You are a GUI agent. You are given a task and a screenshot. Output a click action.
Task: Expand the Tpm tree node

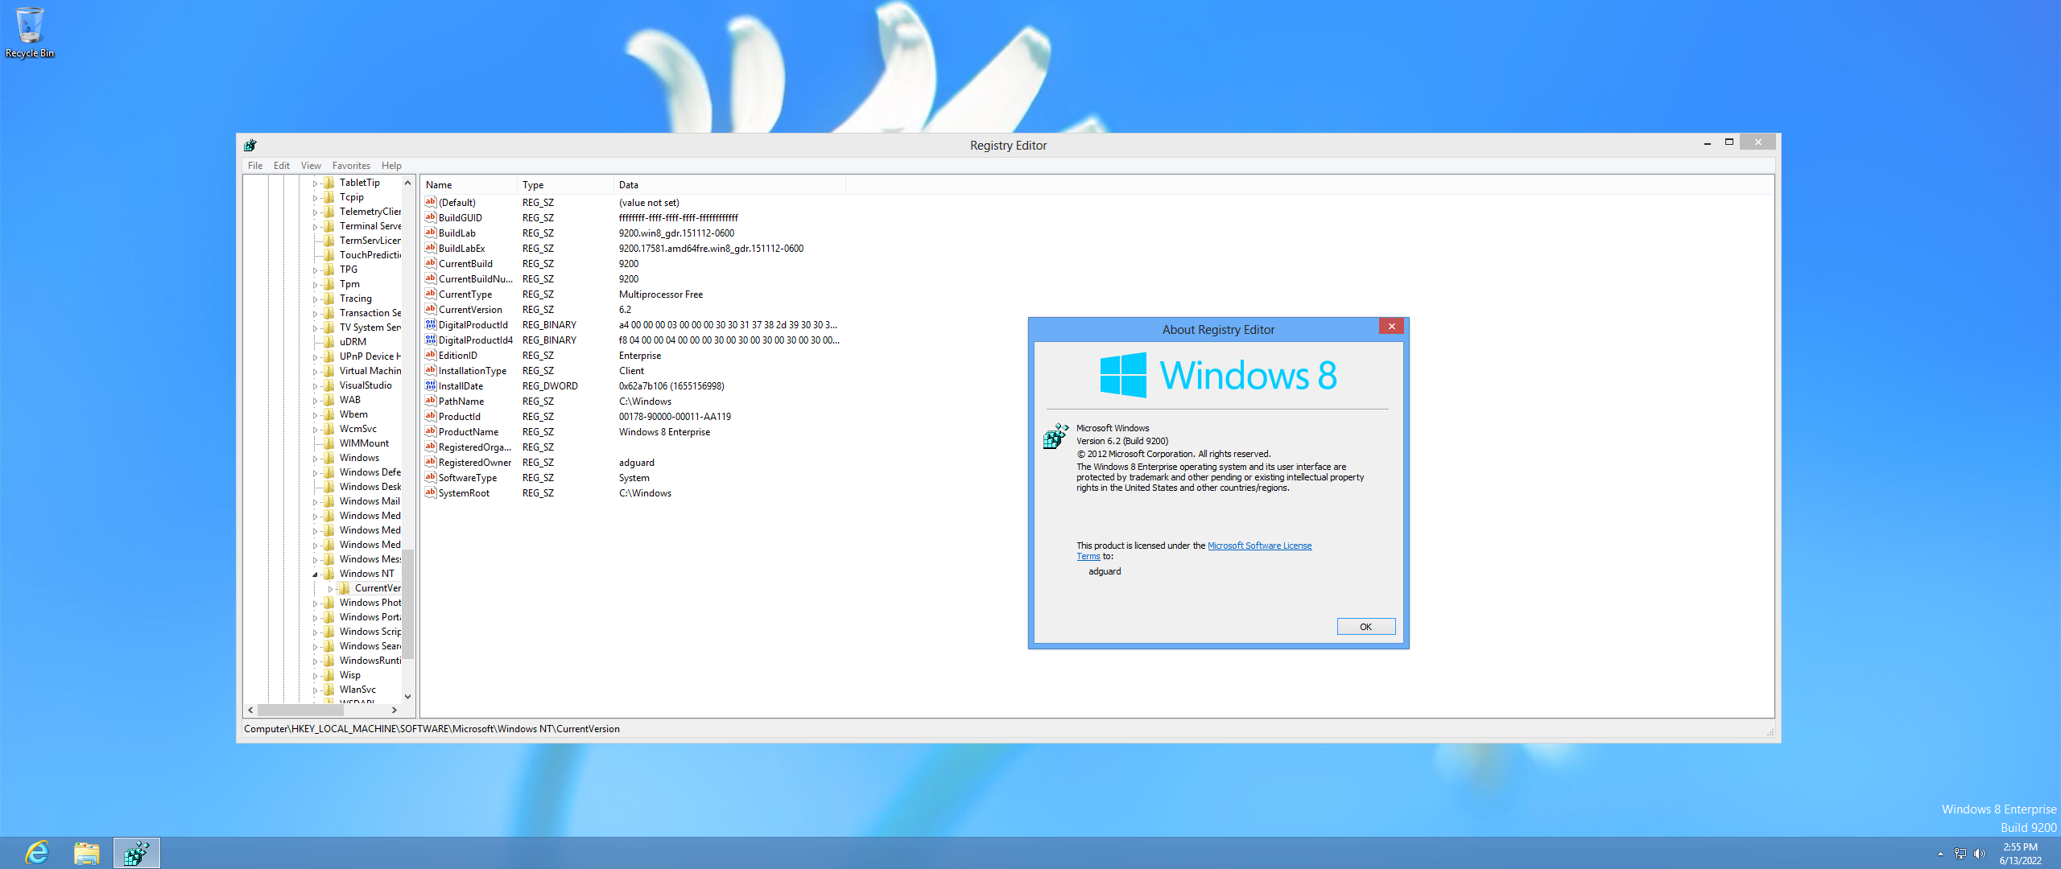316,284
